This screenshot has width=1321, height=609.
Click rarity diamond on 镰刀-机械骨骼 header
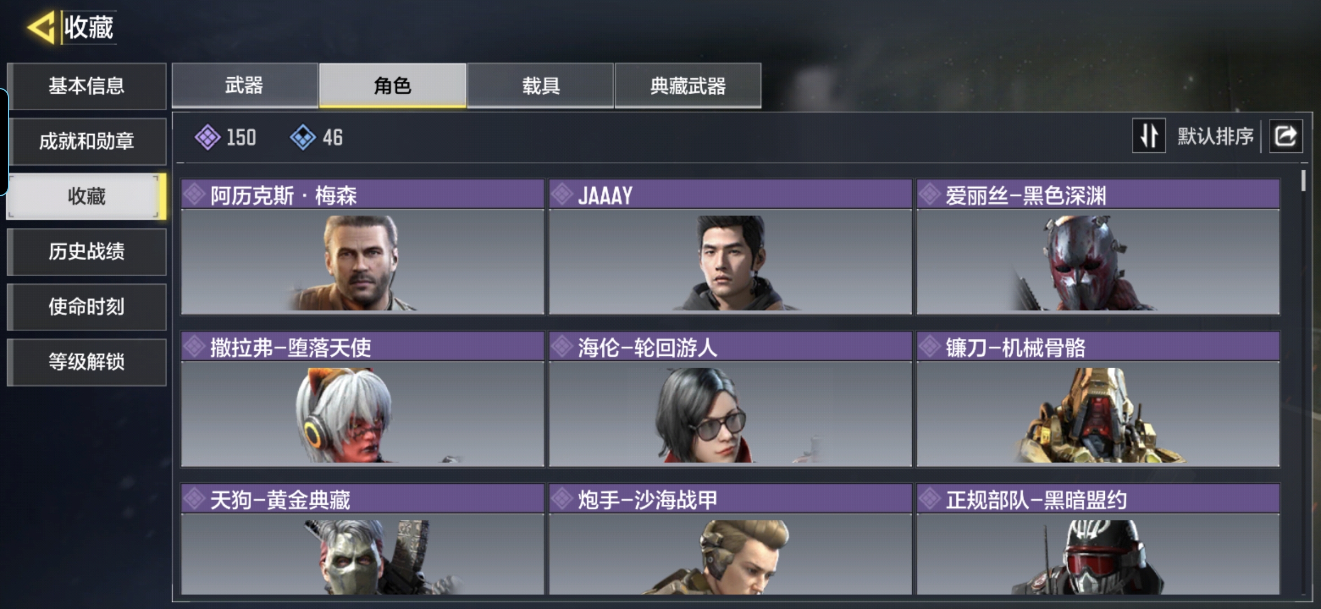(x=929, y=347)
